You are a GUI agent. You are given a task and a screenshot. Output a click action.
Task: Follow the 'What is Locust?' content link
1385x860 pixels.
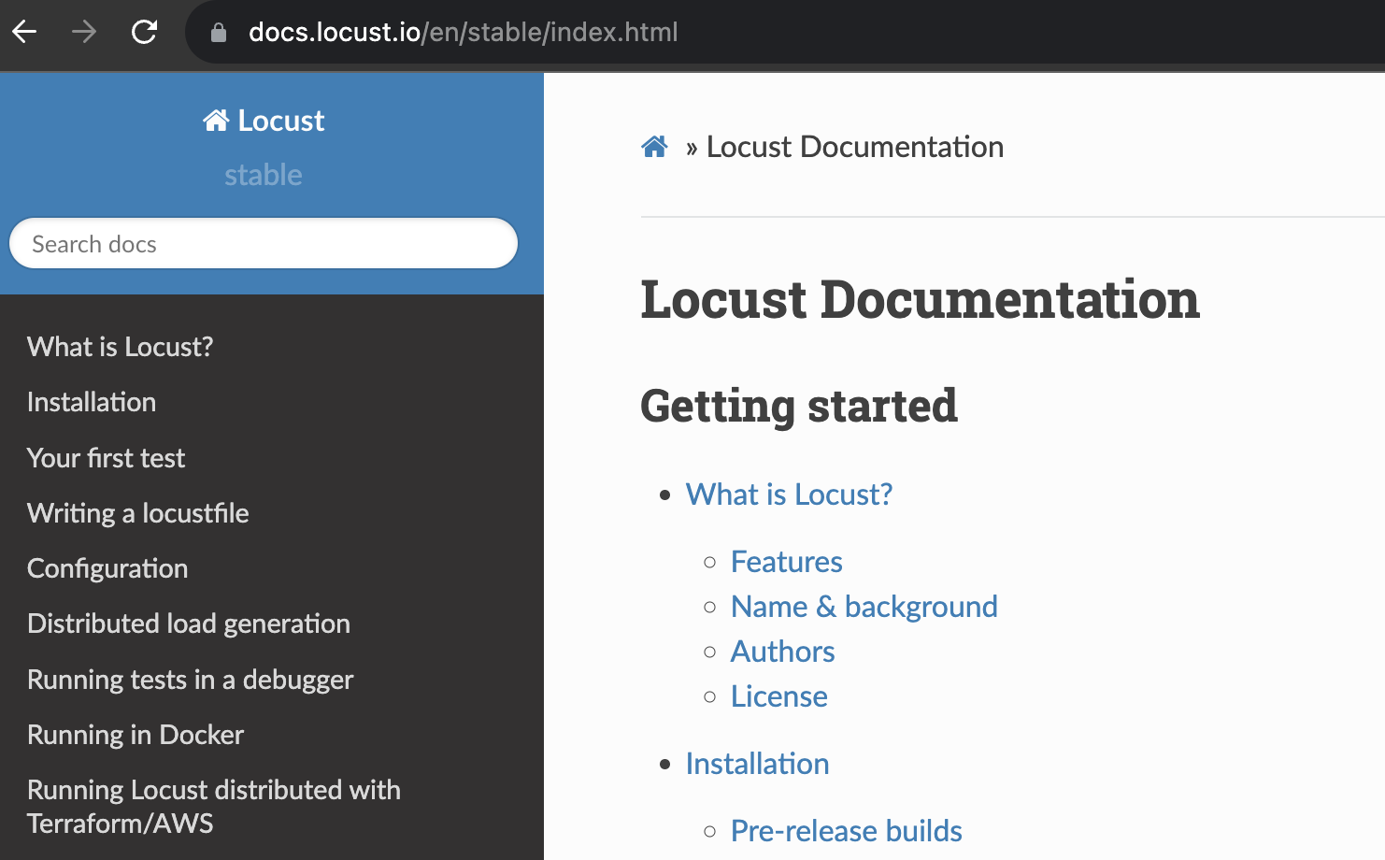point(789,494)
